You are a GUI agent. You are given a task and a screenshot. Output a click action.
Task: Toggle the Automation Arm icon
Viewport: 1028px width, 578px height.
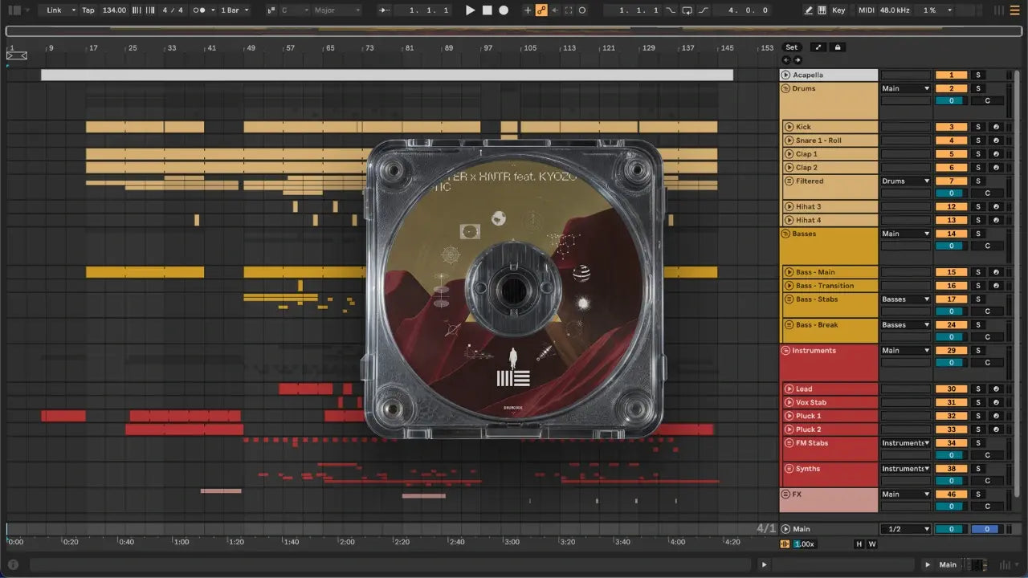pos(541,10)
